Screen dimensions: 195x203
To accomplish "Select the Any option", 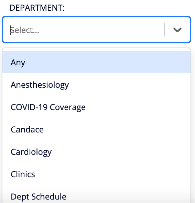I will (x=96, y=62).
